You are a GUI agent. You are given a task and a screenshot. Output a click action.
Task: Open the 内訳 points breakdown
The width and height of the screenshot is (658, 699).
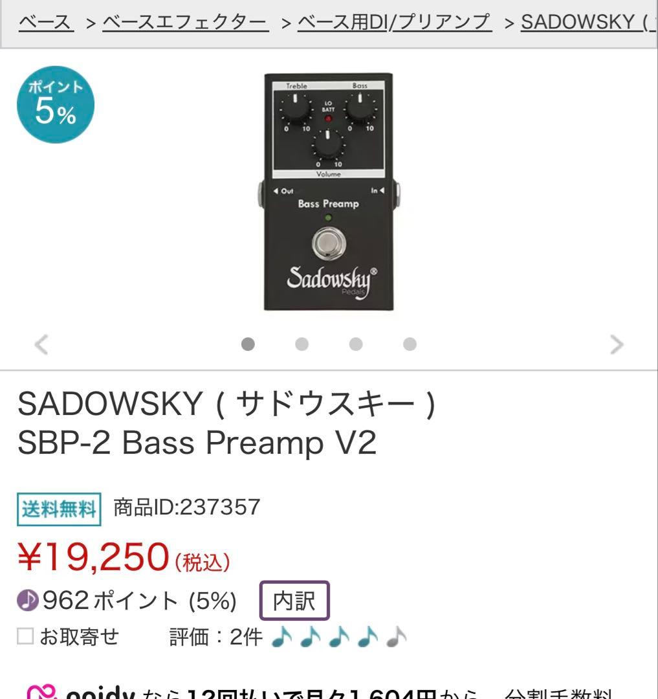click(x=296, y=601)
